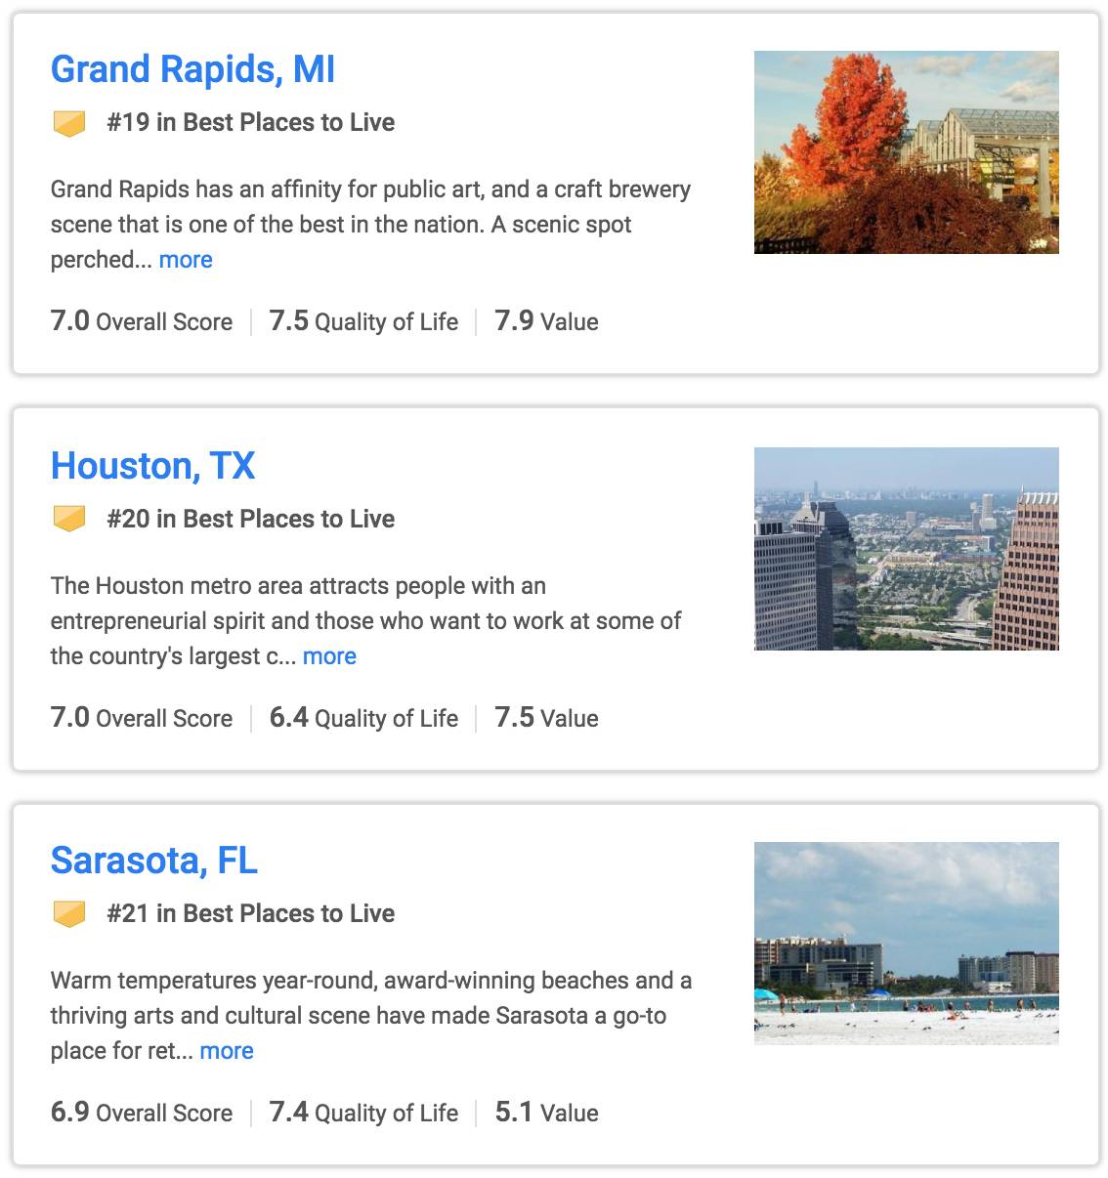Image resolution: width=1108 pixels, height=1178 pixels.
Task: Click "#21 in Best Places to Live" text
Action: [x=250, y=914]
